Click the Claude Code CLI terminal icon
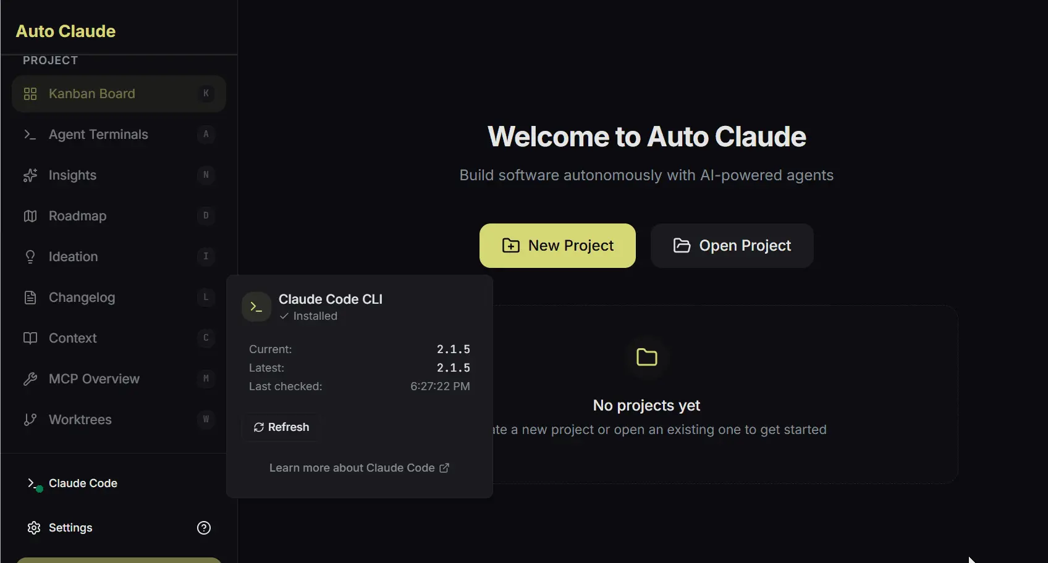 (256, 307)
